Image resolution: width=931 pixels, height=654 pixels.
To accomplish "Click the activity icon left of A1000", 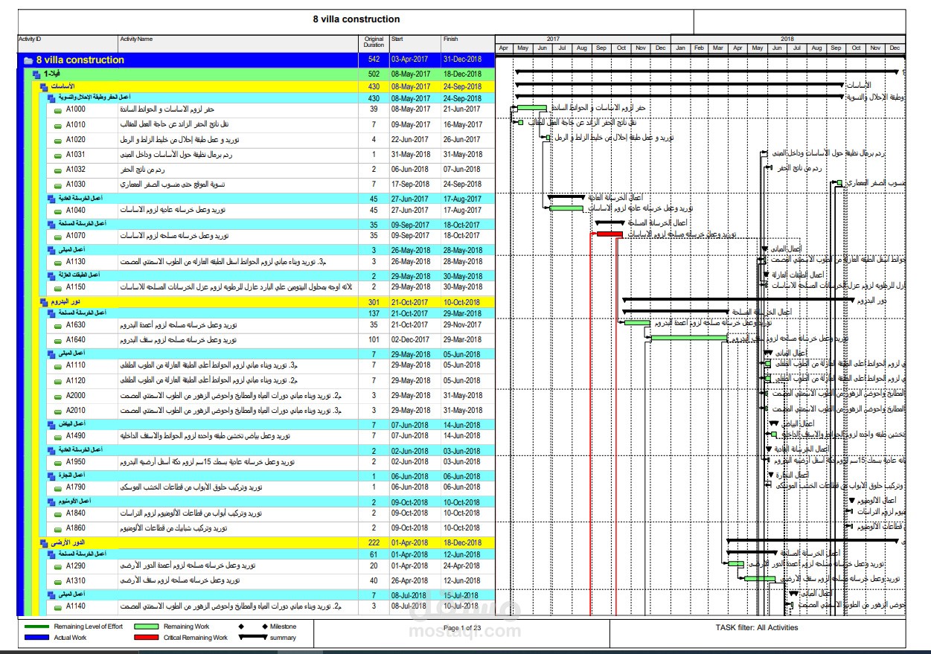I will click(x=58, y=109).
